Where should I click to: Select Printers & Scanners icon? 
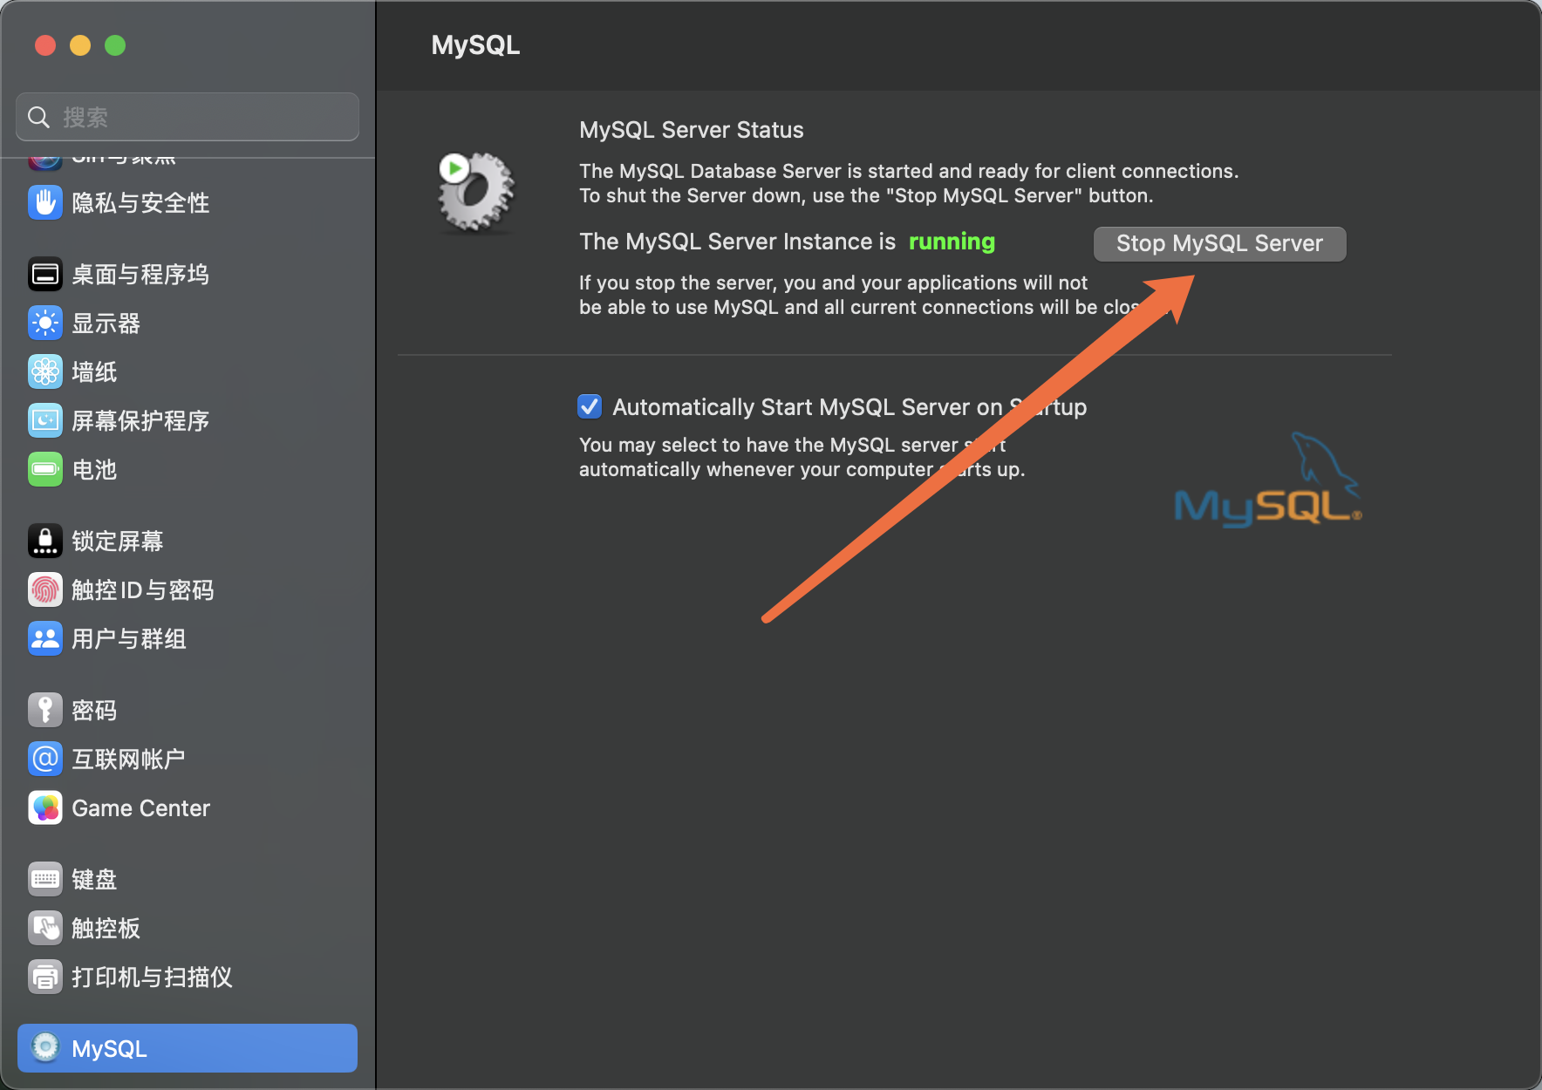coord(45,978)
